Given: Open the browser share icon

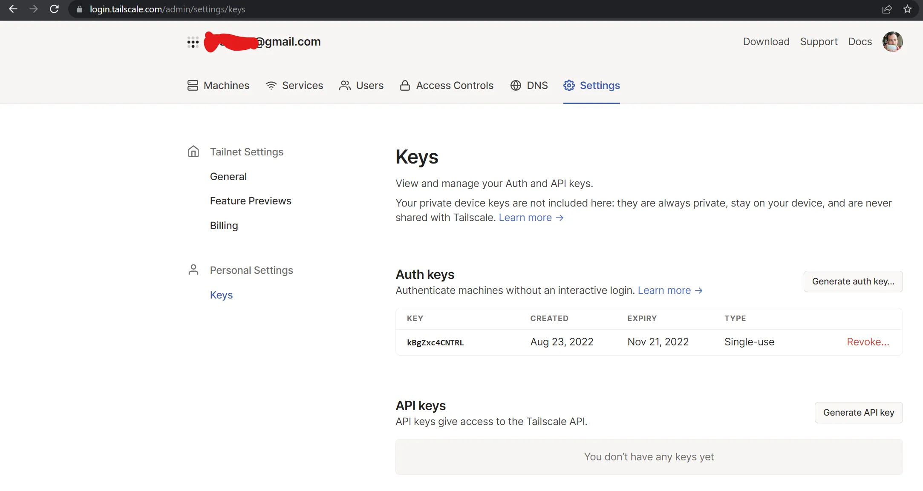Looking at the screenshot, I should pos(887,9).
